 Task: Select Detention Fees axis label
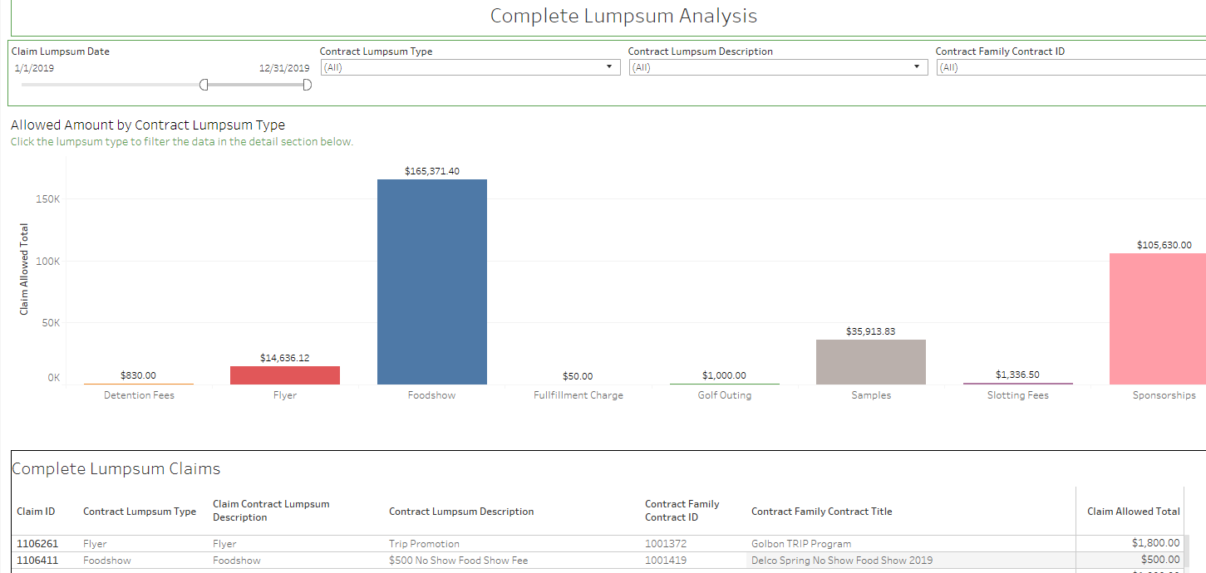[x=139, y=395]
